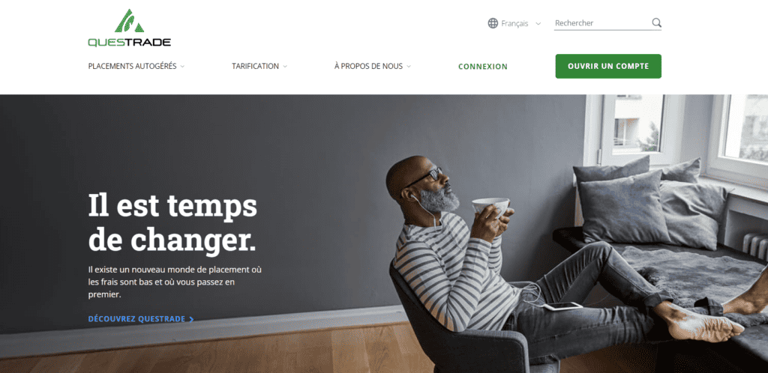Screen dimensions: 768x373
Task: Expand the Placements autogérés chevron
Action: [182, 67]
